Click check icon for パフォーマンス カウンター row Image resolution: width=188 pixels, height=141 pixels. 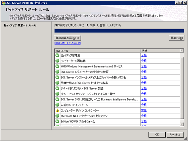tap(57, 94)
